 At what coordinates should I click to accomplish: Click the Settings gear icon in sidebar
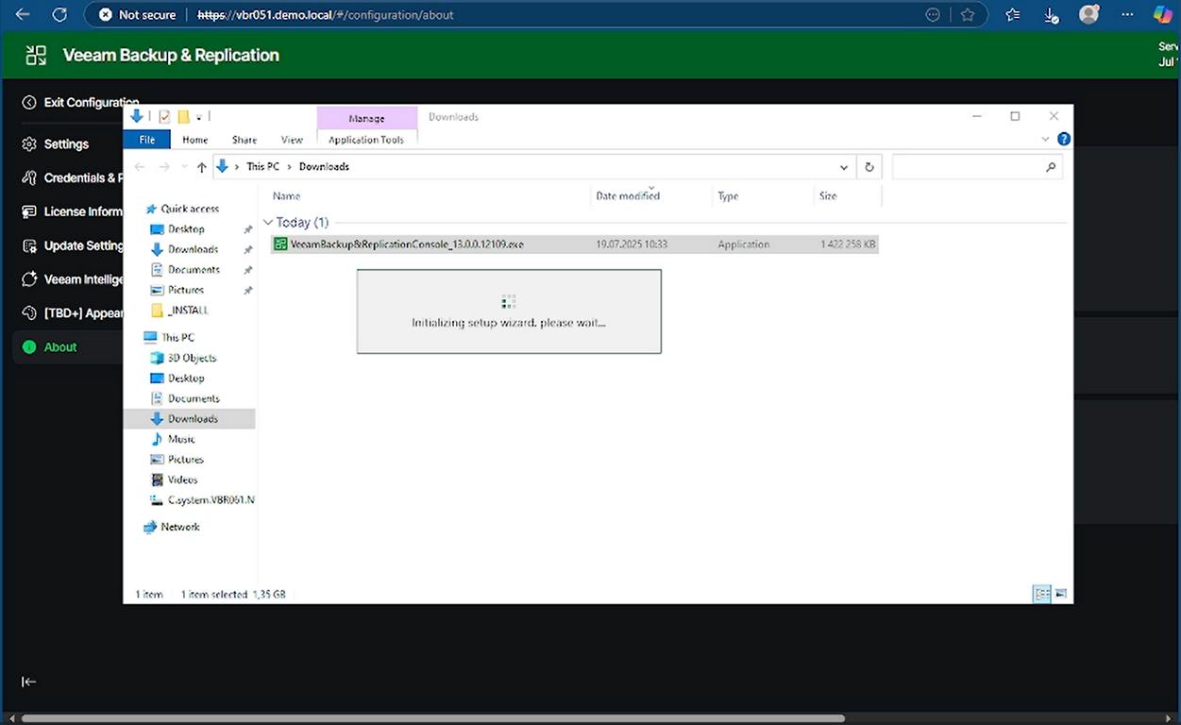(x=29, y=144)
